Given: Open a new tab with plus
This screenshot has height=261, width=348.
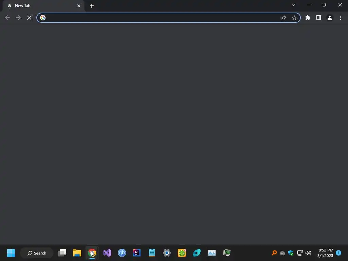Looking at the screenshot, I should click(92, 6).
